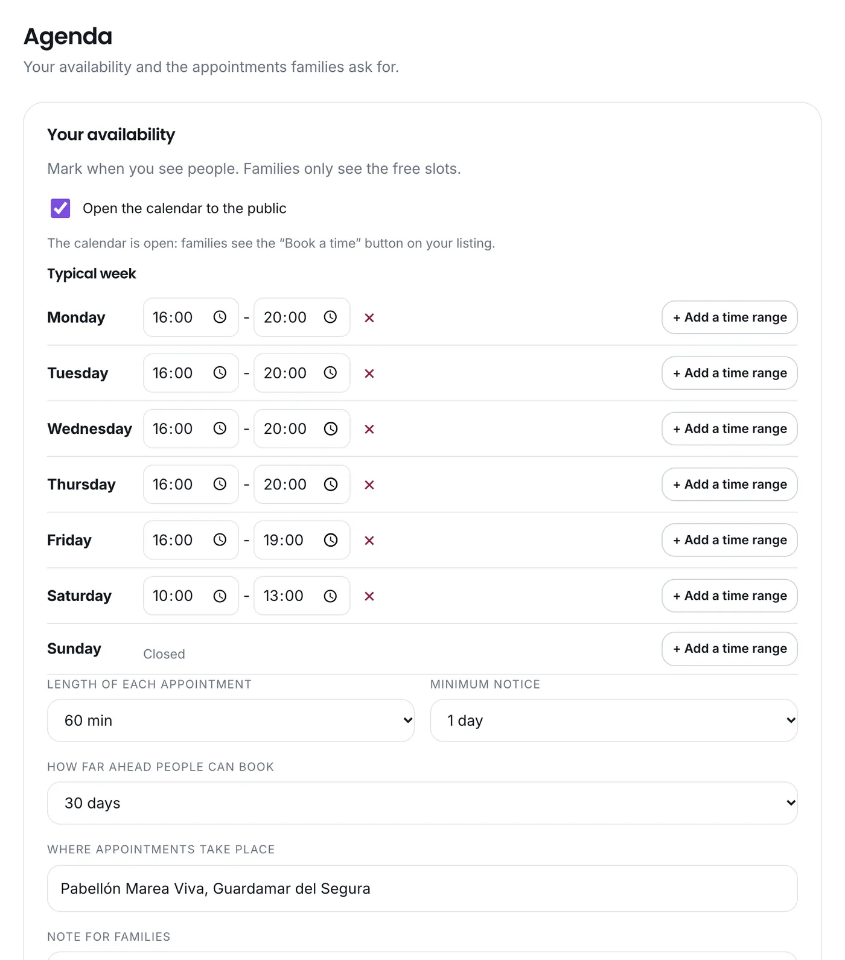The image size is (845, 960).
Task: Open clock picker for Thursday end time
Action: (x=330, y=485)
